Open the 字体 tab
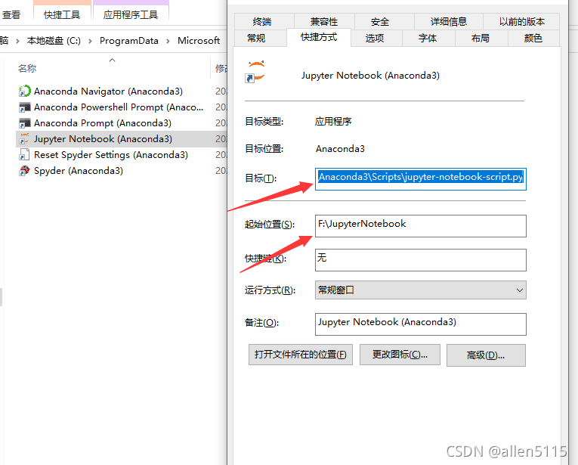 click(x=428, y=38)
